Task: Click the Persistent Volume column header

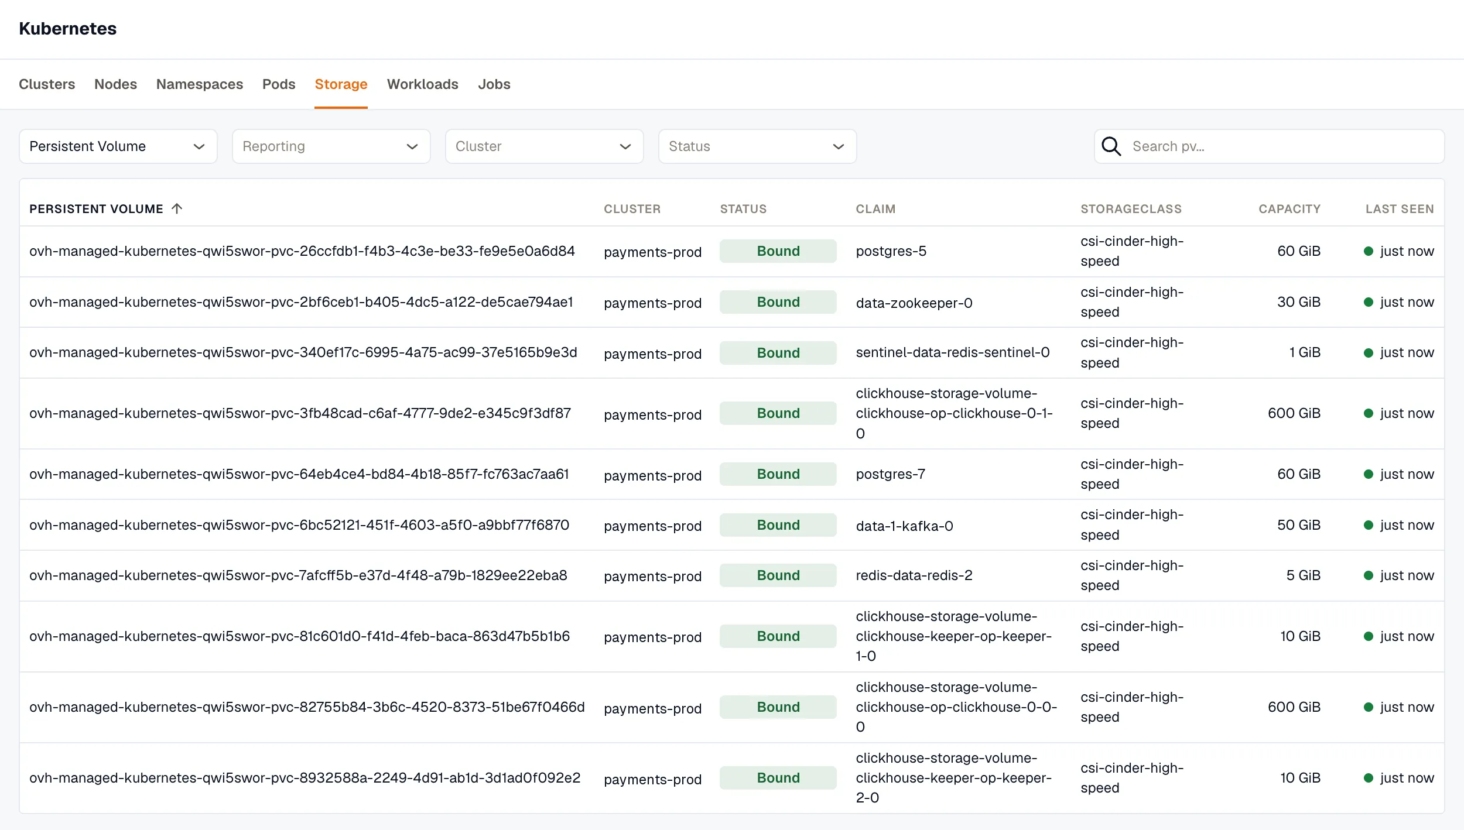Action: 96,209
